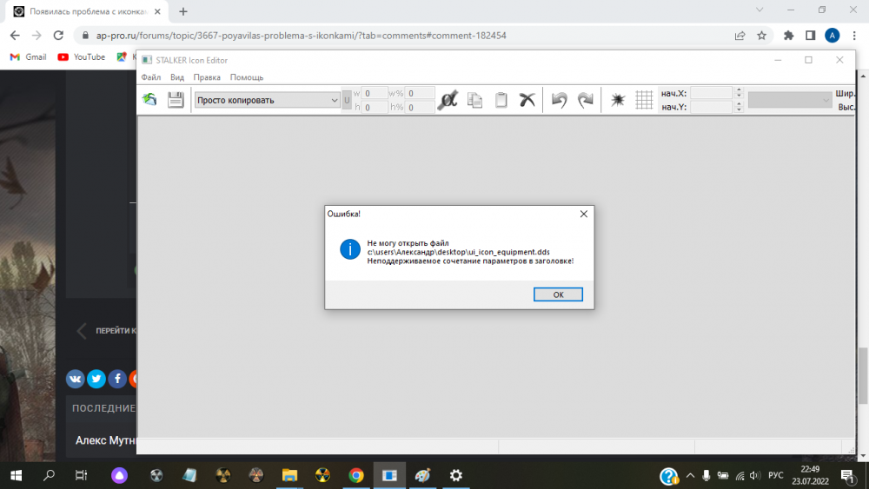Open the Помощь menu
Viewport: 869px width, 489px height.
click(x=247, y=77)
